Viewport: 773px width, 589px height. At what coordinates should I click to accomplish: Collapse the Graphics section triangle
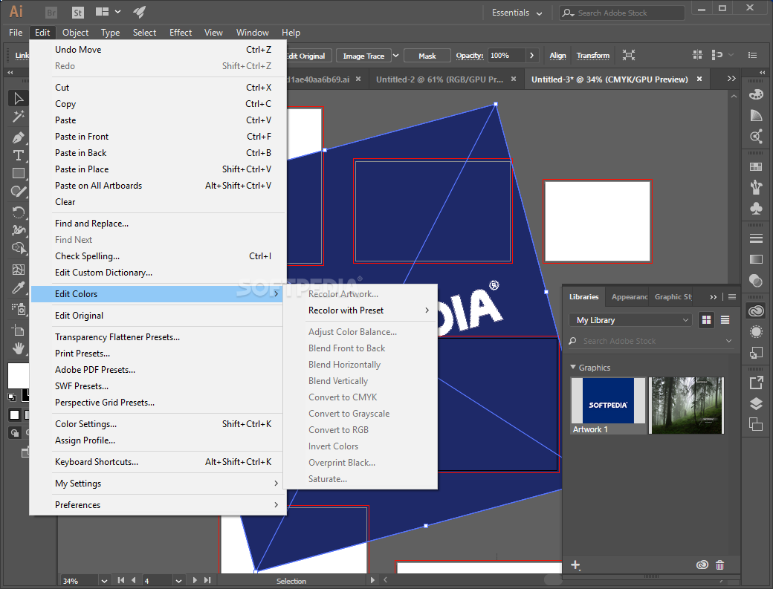pos(573,368)
